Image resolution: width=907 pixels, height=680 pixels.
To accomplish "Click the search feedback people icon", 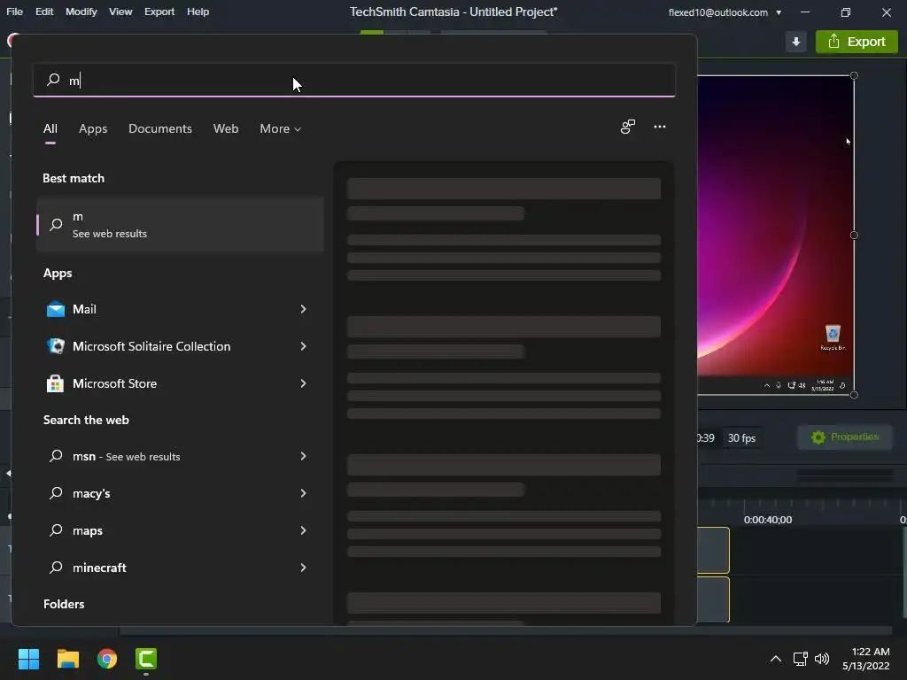I will [628, 127].
